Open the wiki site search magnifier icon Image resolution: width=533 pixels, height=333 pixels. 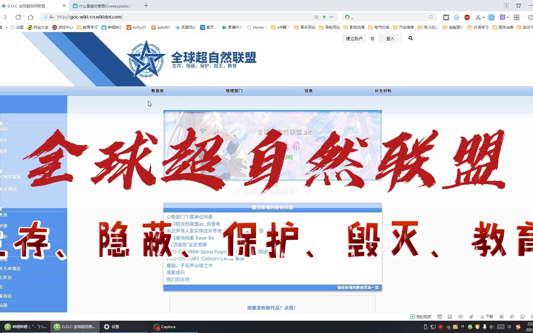point(411,38)
